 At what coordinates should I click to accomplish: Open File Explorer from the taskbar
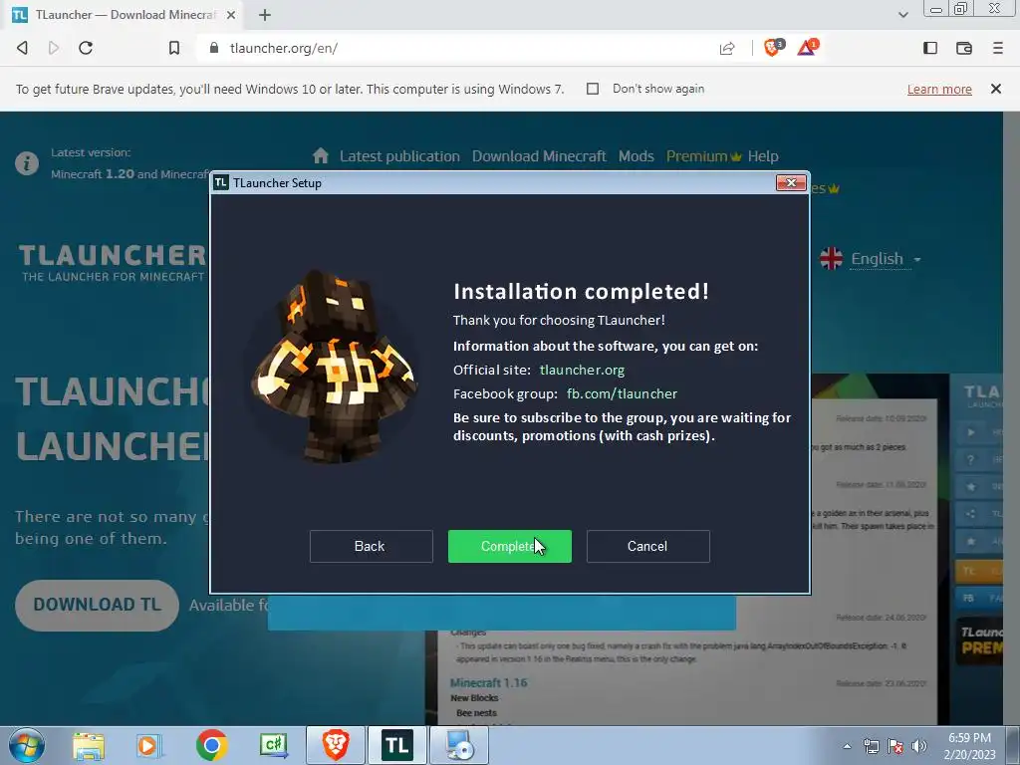89,746
